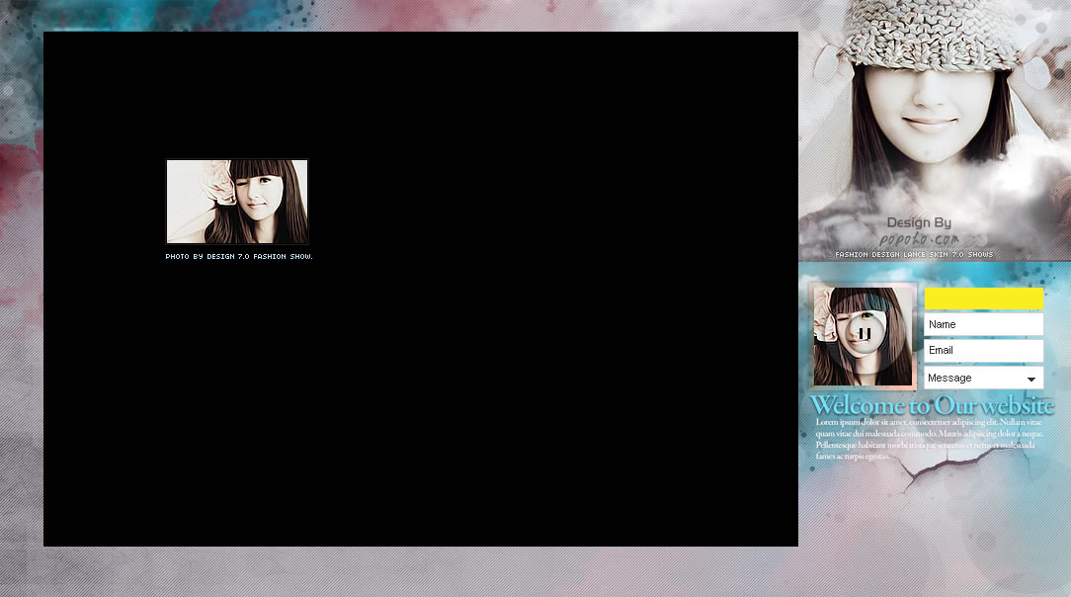
Task: Click the empty black content area center
Action: click(421, 395)
